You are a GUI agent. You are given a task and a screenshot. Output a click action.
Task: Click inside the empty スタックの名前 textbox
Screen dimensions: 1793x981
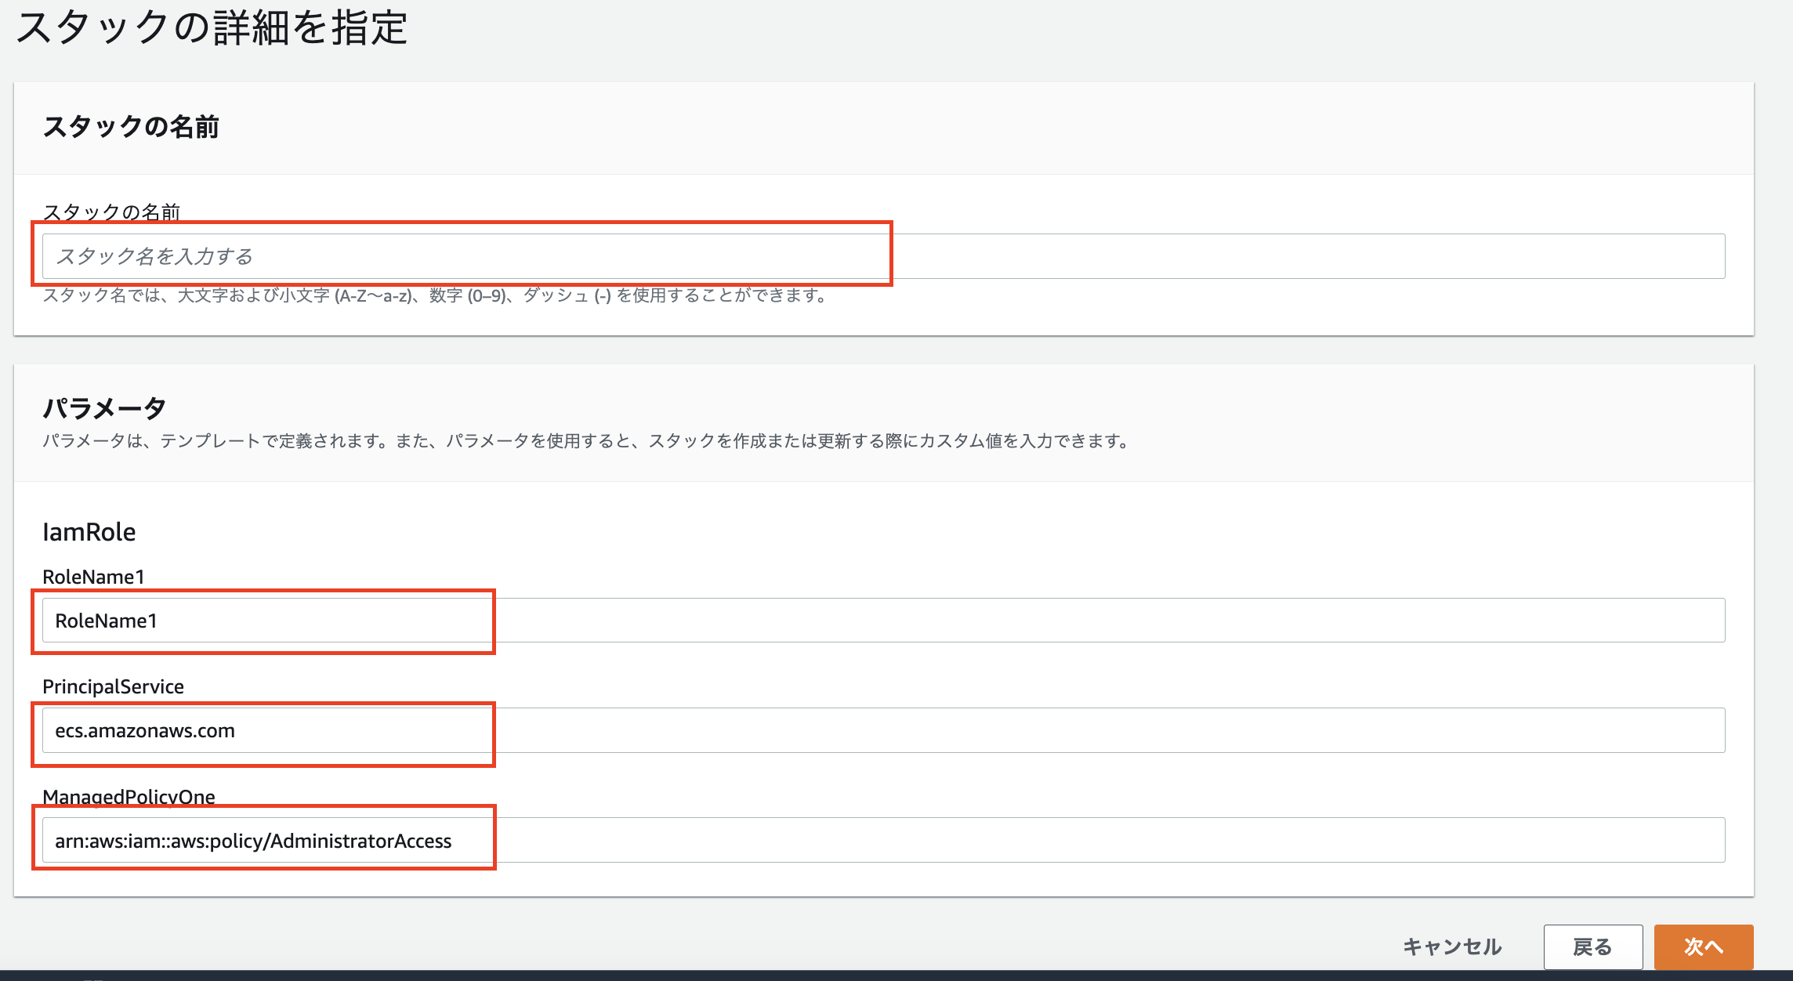point(462,255)
